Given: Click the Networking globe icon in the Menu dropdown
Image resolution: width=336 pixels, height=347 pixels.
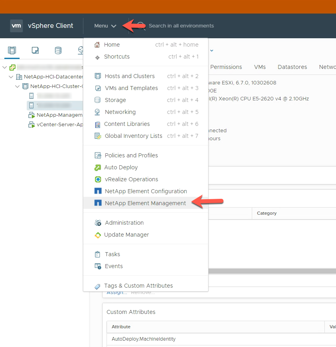Looking at the screenshot, I should [x=97, y=112].
